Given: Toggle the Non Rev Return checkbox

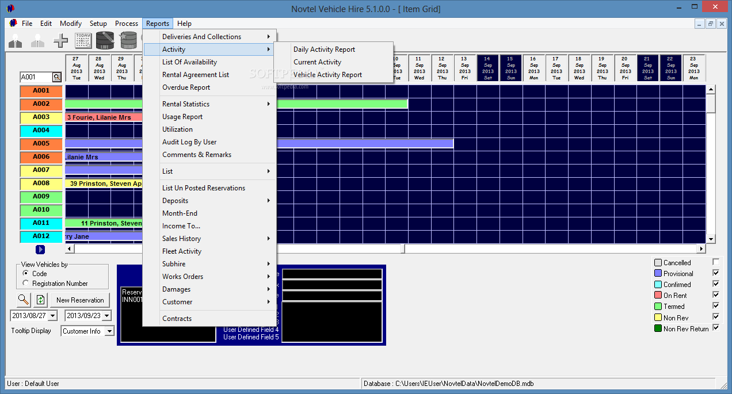Looking at the screenshot, I should (716, 328).
